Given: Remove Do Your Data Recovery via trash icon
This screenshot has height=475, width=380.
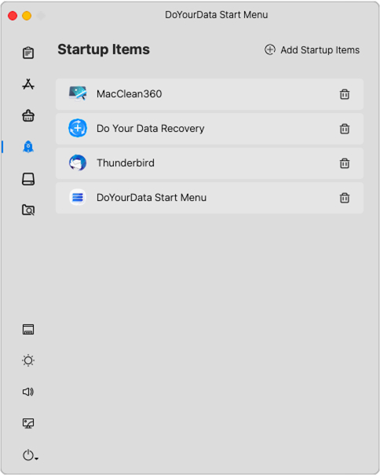Looking at the screenshot, I should pyautogui.click(x=345, y=129).
